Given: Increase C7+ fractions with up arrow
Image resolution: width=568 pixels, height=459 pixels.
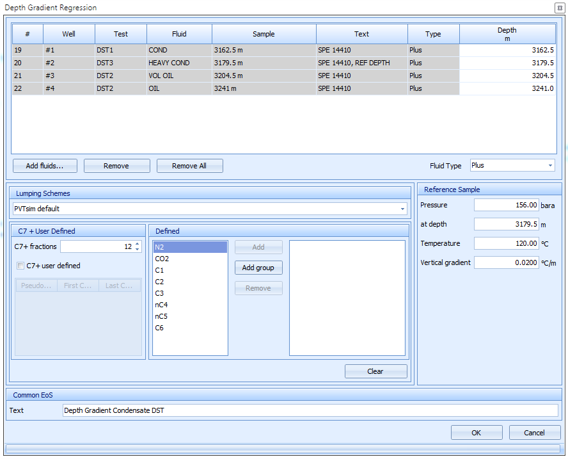Looking at the screenshot, I should pyautogui.click(x=138, y=244).
